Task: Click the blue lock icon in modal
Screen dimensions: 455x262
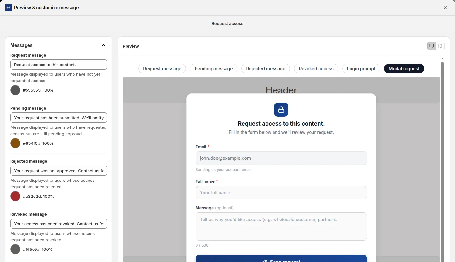Action: point(281,110)
